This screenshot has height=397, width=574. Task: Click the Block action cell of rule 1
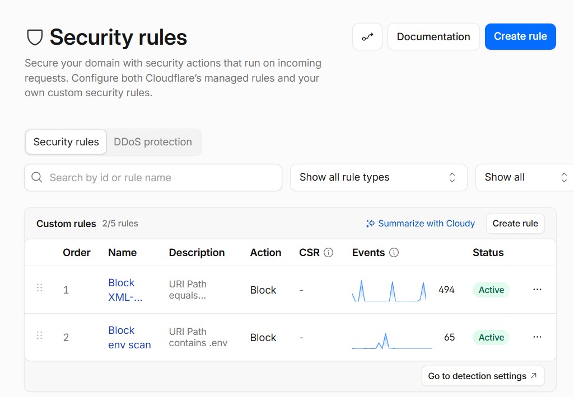point(263,290)
